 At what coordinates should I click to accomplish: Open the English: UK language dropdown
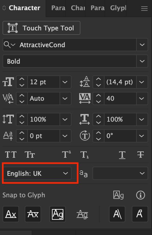pos(37,174)
